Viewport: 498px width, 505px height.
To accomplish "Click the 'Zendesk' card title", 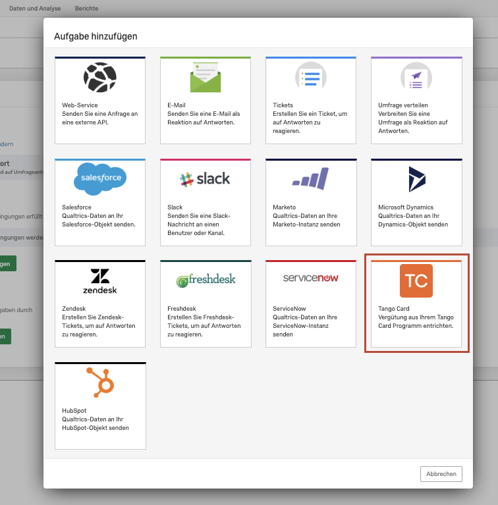I will (x=74, y=309).
